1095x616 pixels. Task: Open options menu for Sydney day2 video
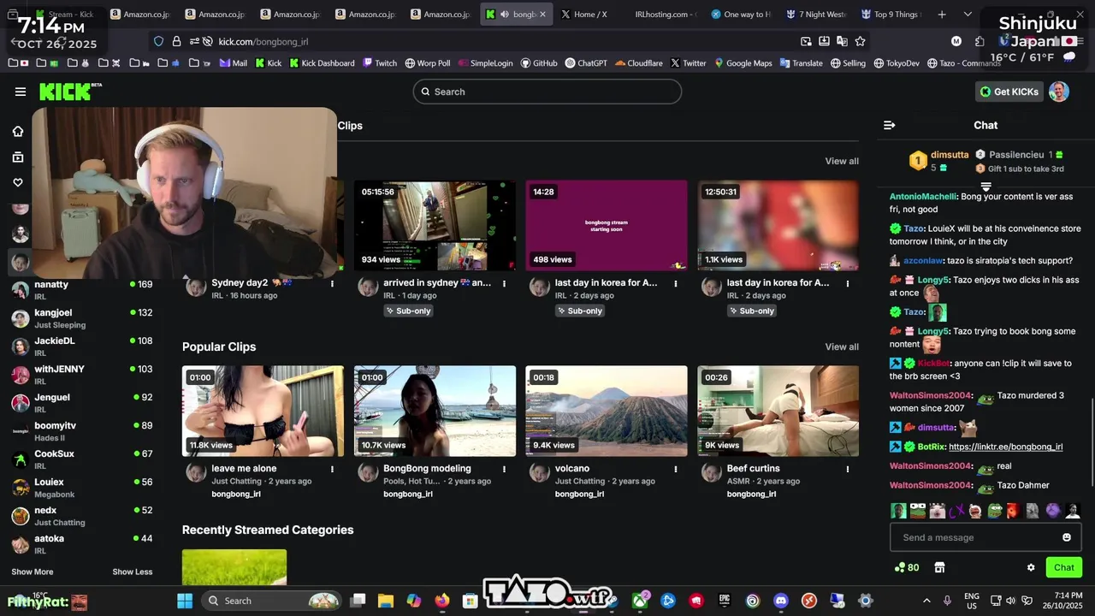[x=332, y=283]
